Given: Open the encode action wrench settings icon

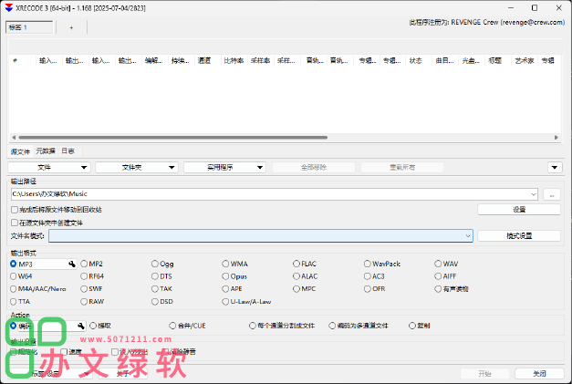Looking at the screenshot, I should coord(81,326).
